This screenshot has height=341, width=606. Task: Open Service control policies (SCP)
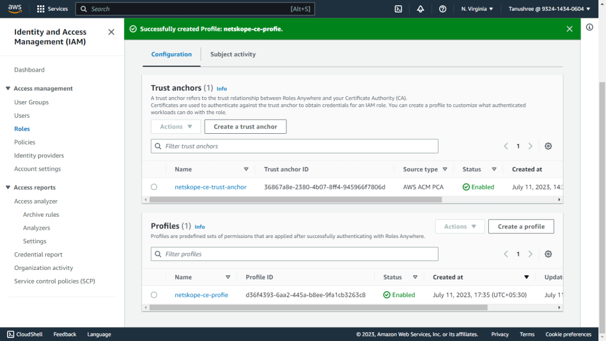(54, 281)
